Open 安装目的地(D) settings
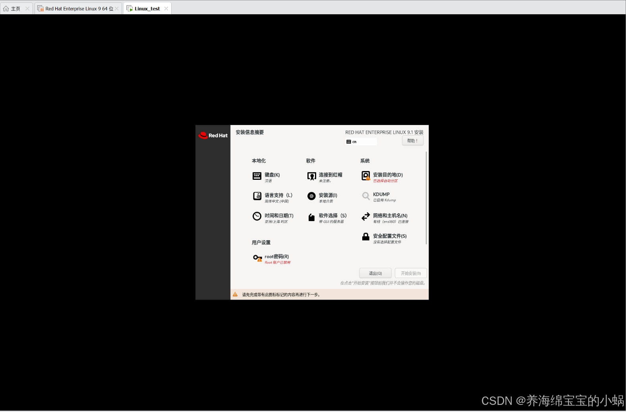626x412 pixels. click(x=388, y=175)
